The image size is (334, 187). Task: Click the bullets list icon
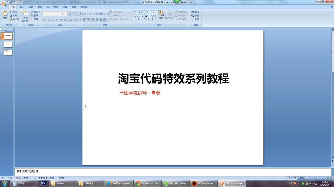tap(85, 14)
